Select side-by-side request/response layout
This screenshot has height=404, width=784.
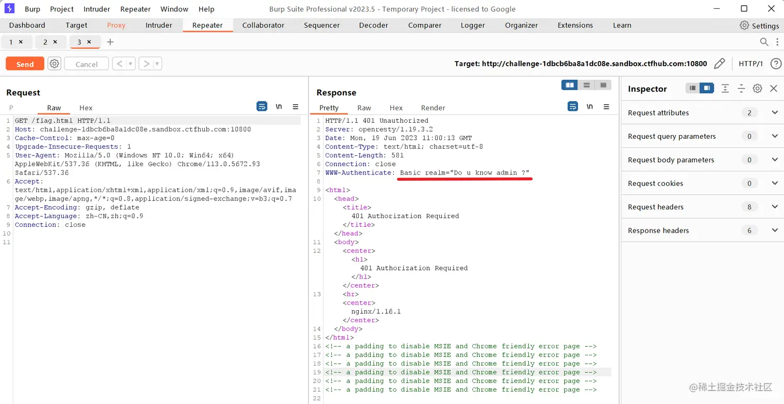point(570,85)
